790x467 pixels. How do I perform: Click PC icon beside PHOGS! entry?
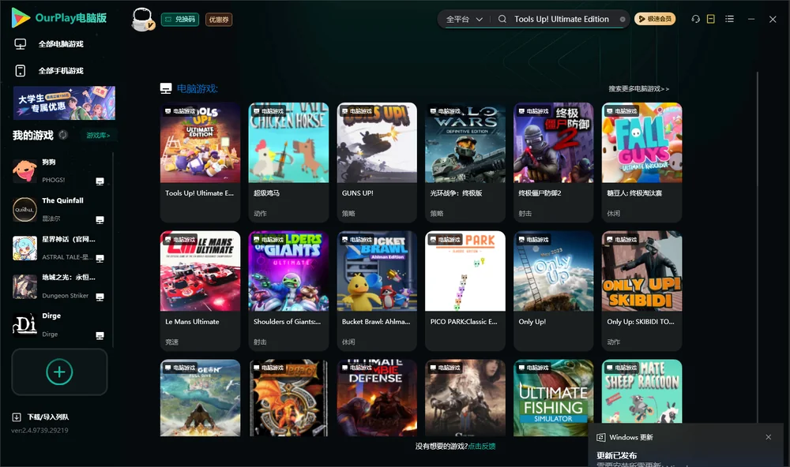coord(100,181)
